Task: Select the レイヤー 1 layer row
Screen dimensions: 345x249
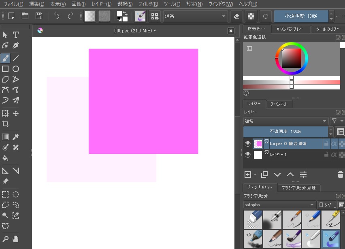Action: (294, 155)
